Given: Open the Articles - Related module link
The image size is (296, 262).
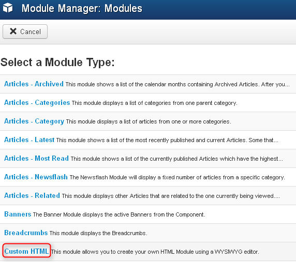Looking at the screenshot, I should click(32, 196).
